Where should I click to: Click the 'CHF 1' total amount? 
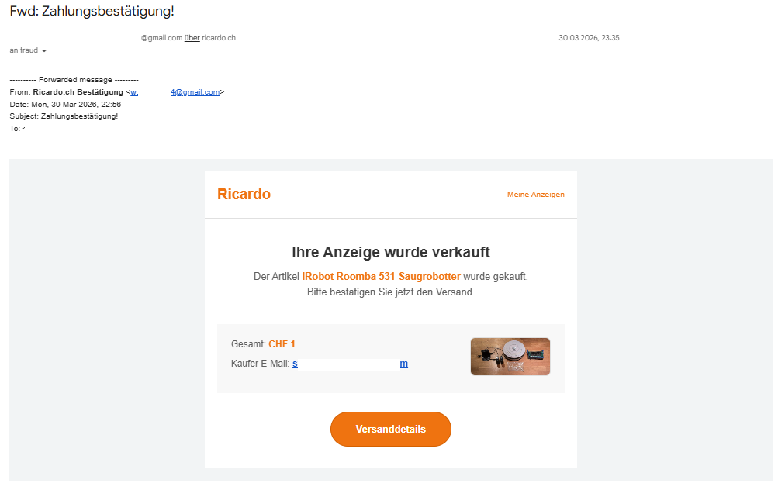click(282, 344)
